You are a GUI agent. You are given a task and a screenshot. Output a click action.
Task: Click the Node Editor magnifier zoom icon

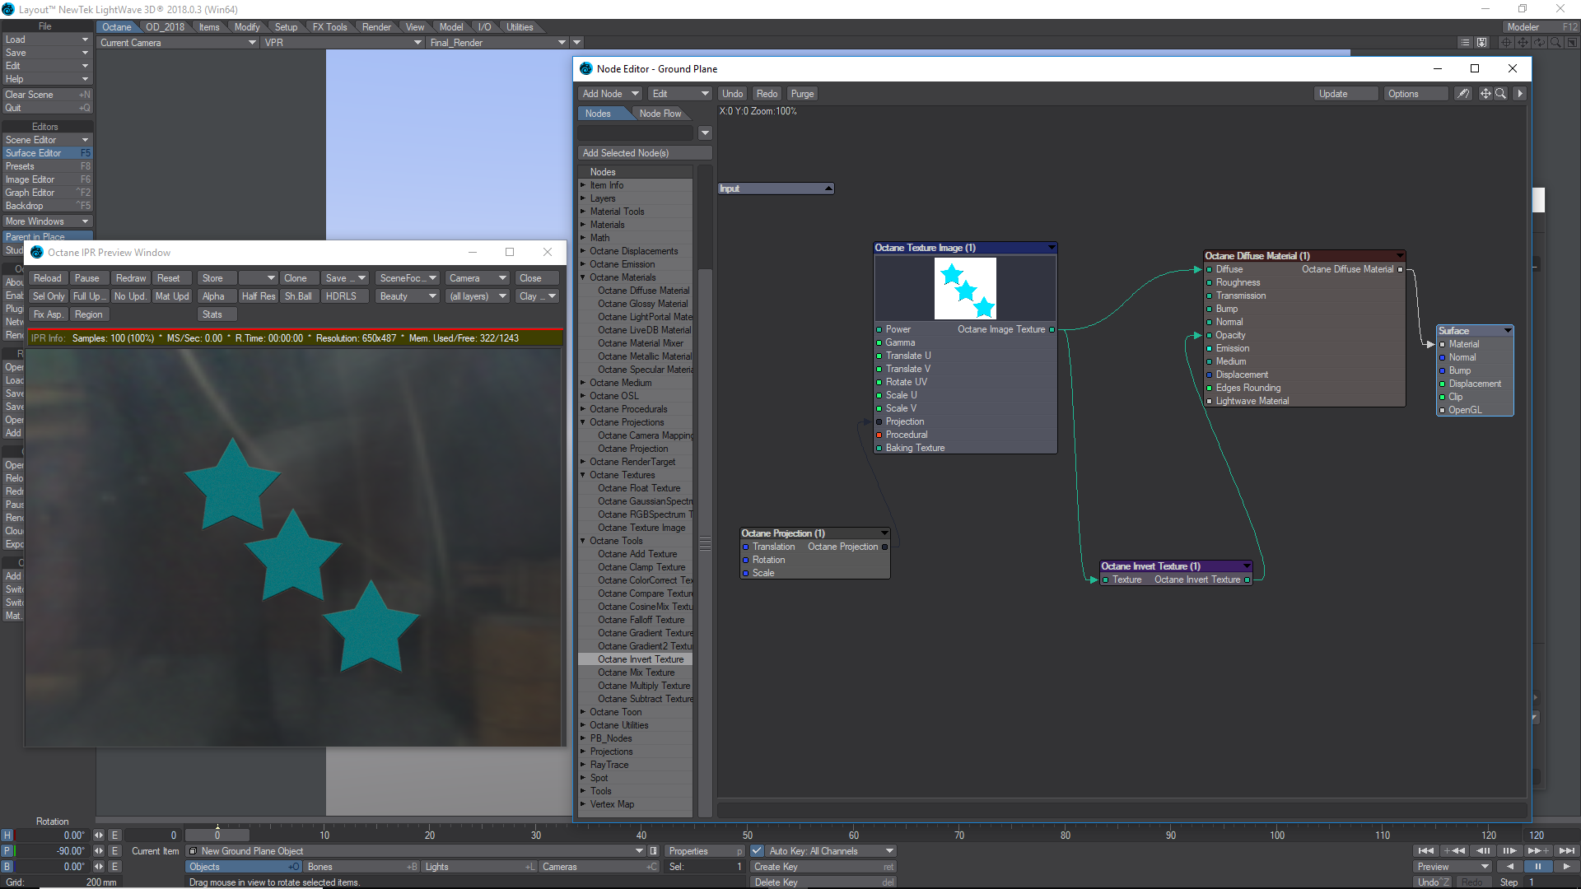point(1501,94)
